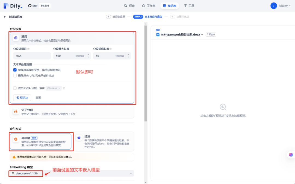
Task: Decrease 分段重叠长度 with down arrow
Action: pyautogui.click(x=128, y=57)
